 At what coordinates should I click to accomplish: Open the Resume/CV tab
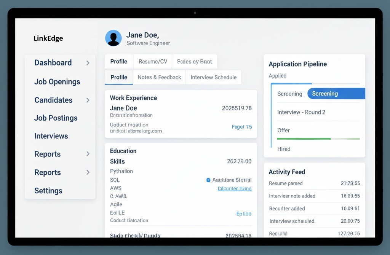click(153, 62)
